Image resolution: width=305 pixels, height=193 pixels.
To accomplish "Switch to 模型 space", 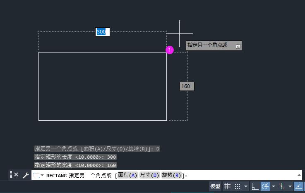I will click(x=215, y=186).
